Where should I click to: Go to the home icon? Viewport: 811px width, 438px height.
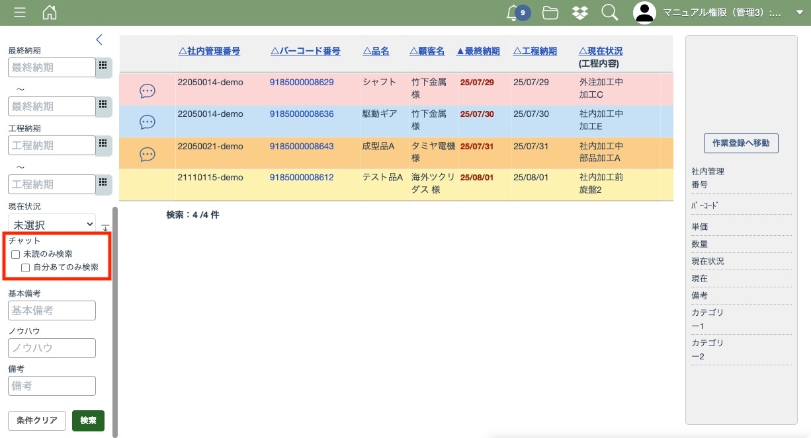(x=49, y=13)
